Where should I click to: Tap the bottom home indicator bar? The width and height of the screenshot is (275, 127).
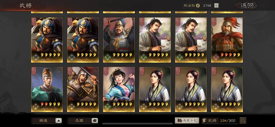[x=137, y=124]
